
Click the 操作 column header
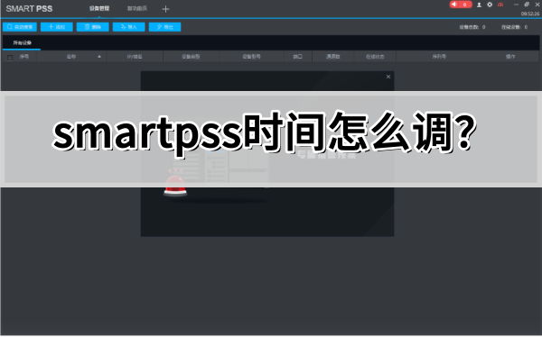click(x=510, y=57)
